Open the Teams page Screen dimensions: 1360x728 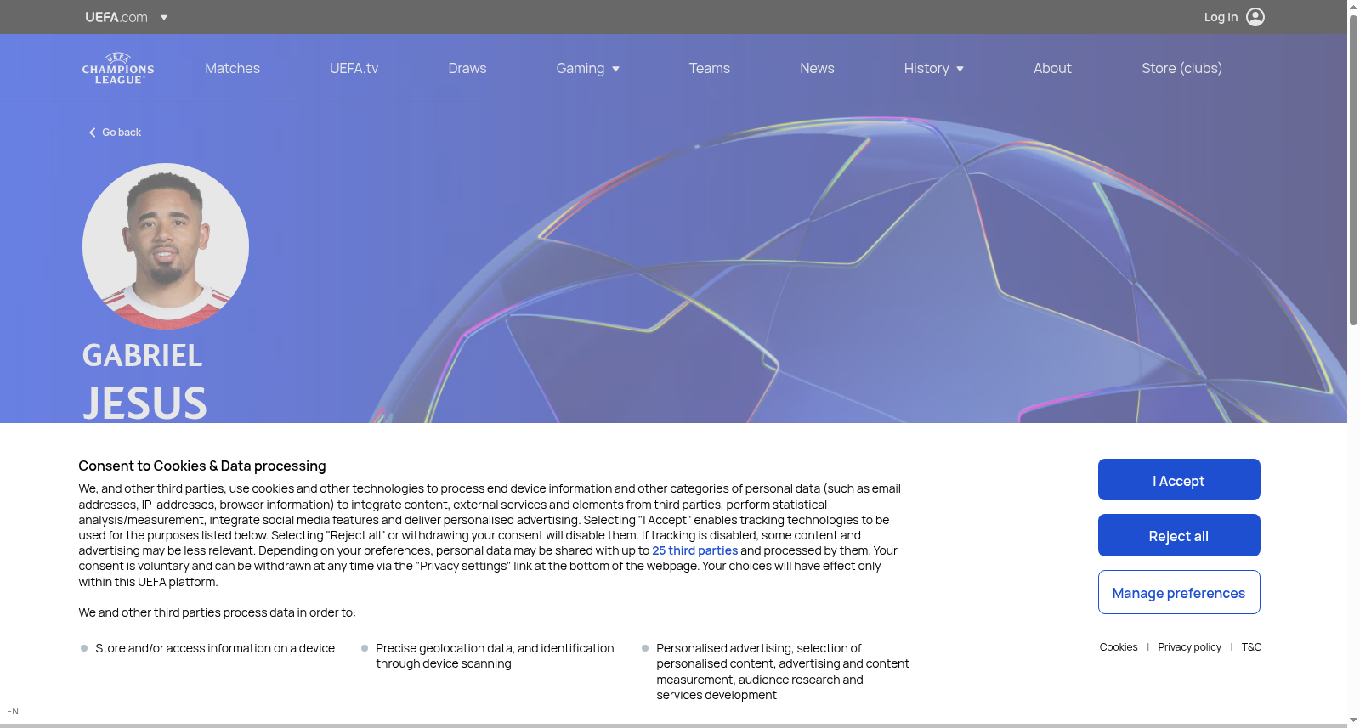click(710, 68)
